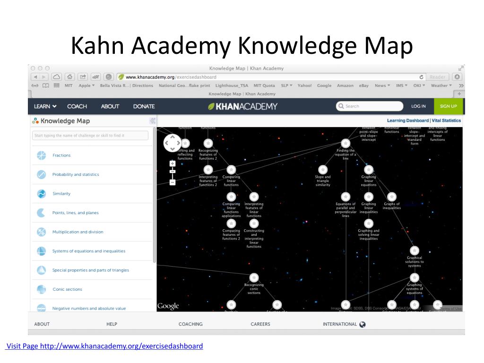Open the Vital Statistics link
Image resolution: width=484 pixels, height=363 pixels.
(446, 121)
